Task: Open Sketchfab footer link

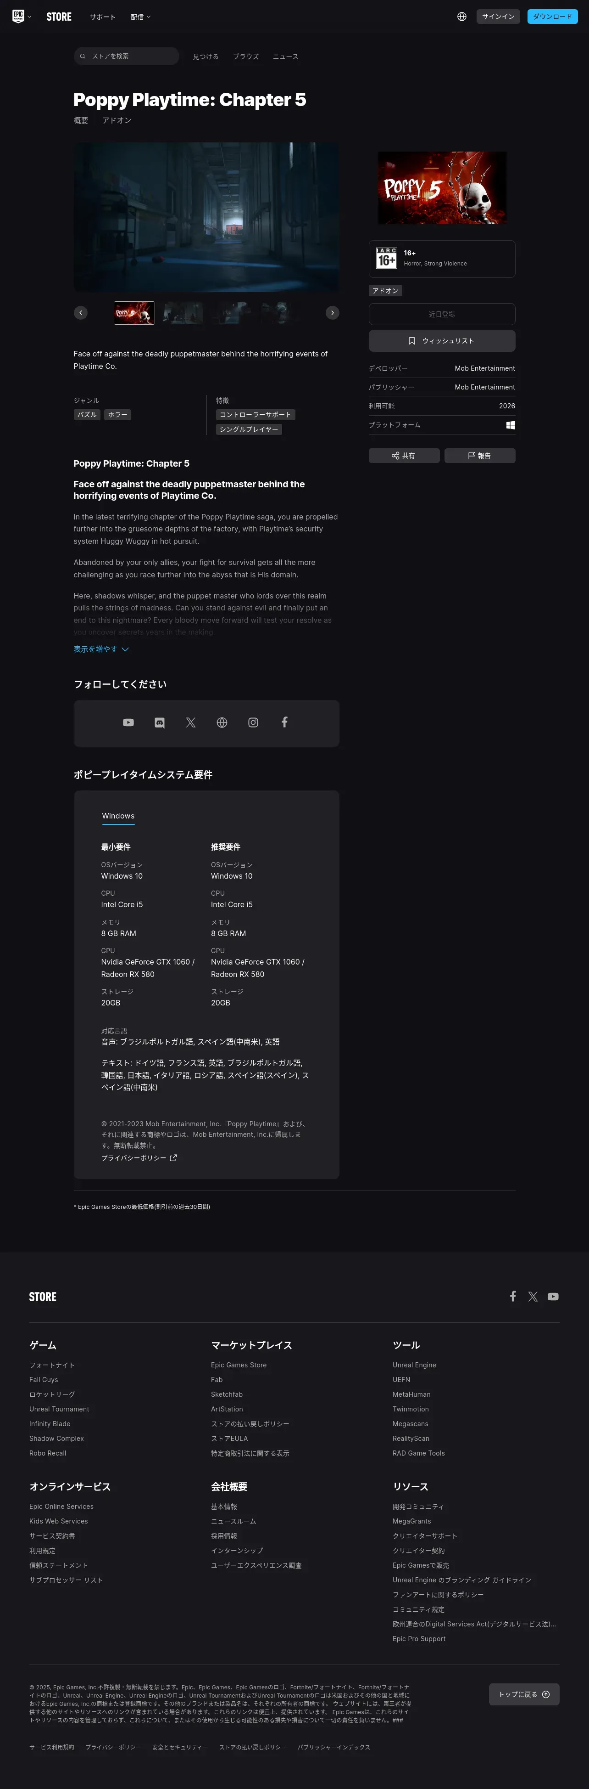Action: click(227, 1394)
